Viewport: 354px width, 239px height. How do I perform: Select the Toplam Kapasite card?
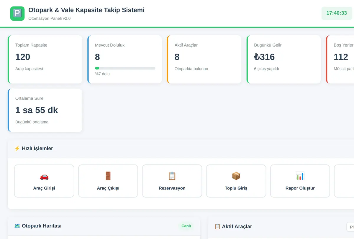(45, 60)
